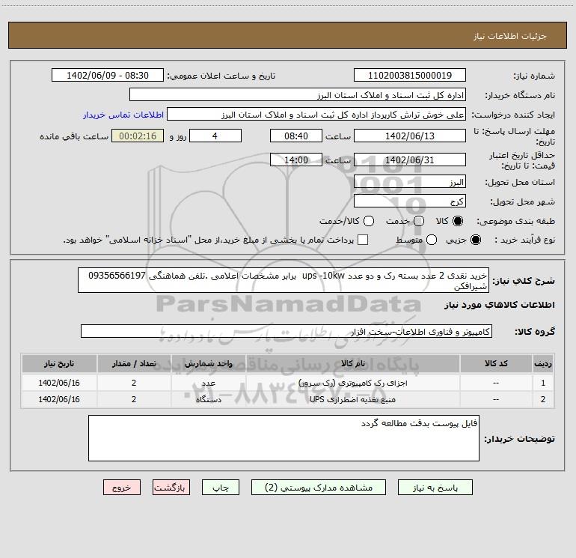Screen dimensions: 576x558
Task: Click date 1402/06/16 in the rack row
Action: [59, 383]
